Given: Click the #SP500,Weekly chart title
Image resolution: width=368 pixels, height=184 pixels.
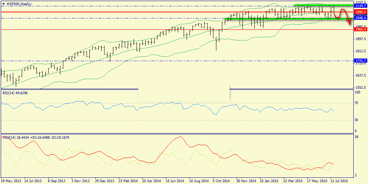Looking at the screenshot, I should 19,4.
